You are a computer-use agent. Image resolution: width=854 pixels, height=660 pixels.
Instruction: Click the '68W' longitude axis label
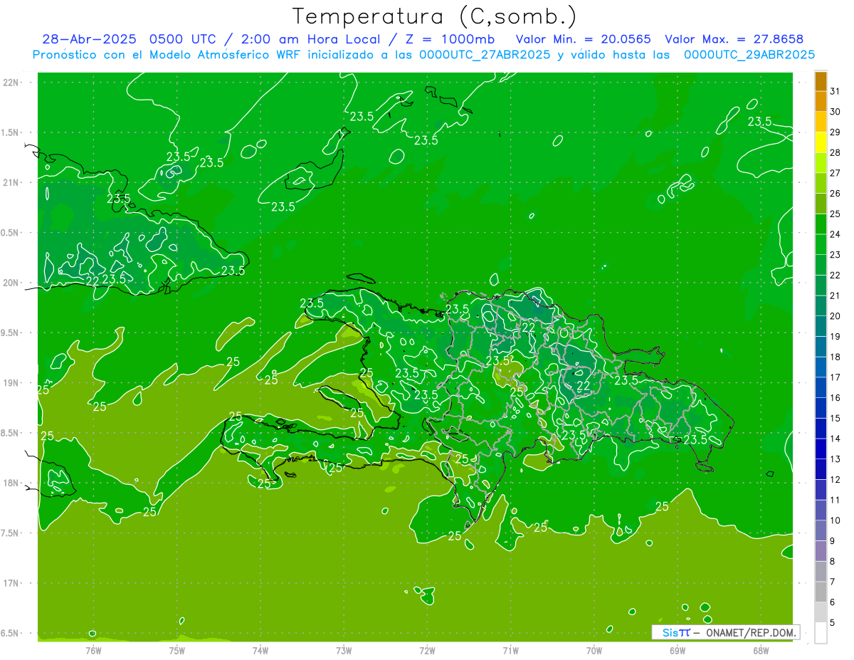(760, 650)
